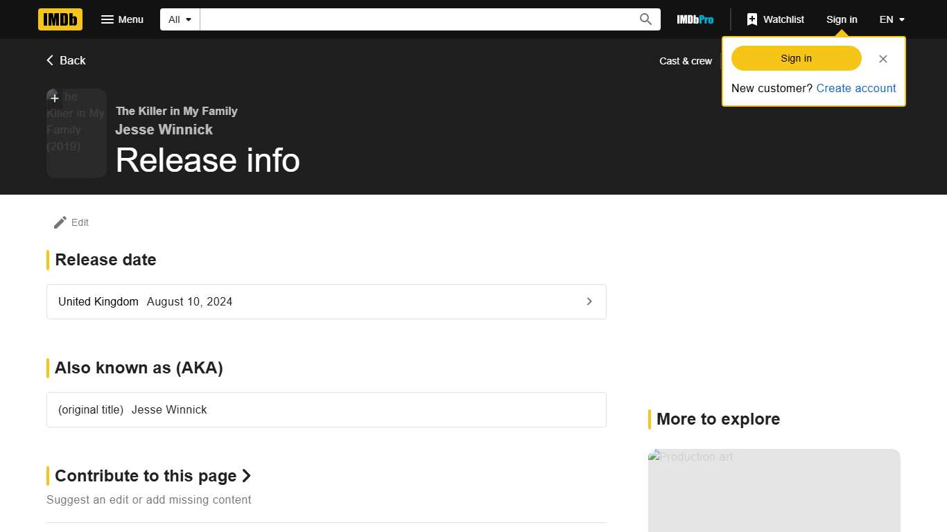The image size is (947, 532).
Task: Open the Cast & crew link
Action: [x=685, y=61]
